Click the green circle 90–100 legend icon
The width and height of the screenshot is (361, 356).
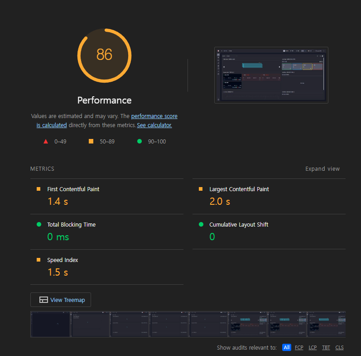coord(140,141)
